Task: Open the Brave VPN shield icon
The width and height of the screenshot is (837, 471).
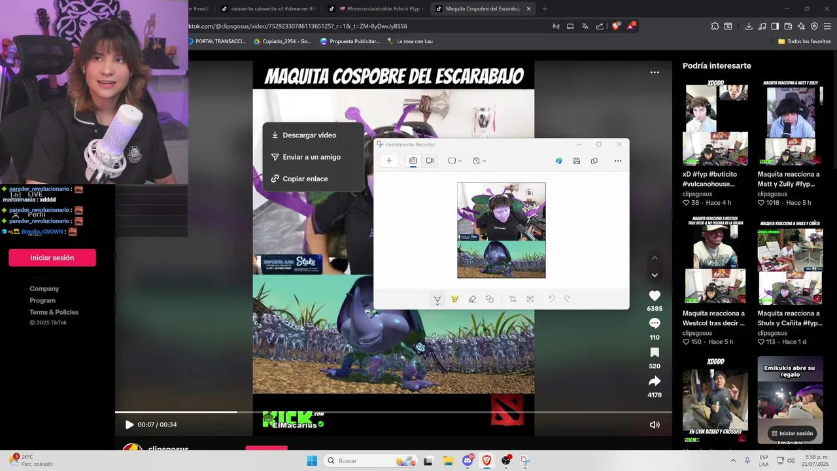Action: coord(814,26)
